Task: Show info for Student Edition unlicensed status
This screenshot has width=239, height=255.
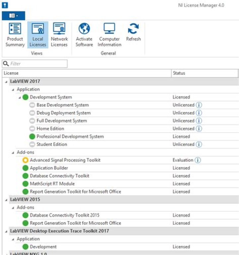Action: pos(199,144)
